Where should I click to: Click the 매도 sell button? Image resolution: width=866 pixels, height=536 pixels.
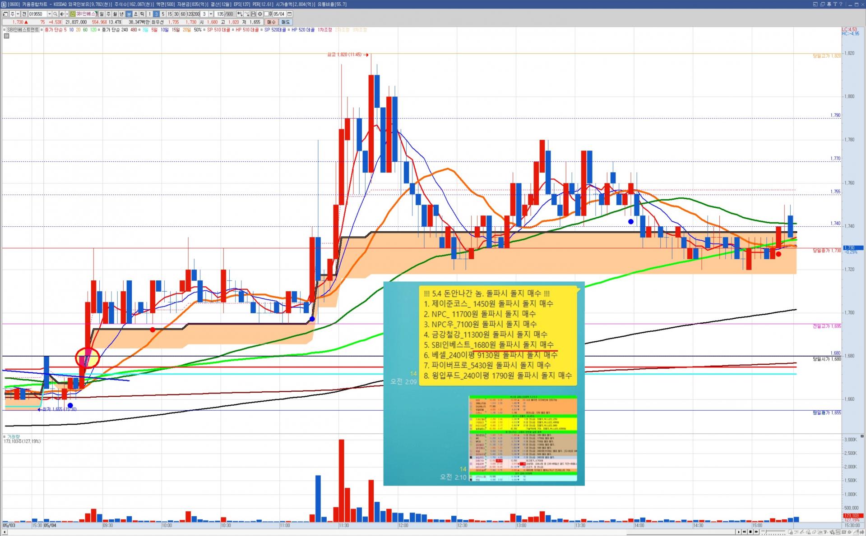[286, 22]
